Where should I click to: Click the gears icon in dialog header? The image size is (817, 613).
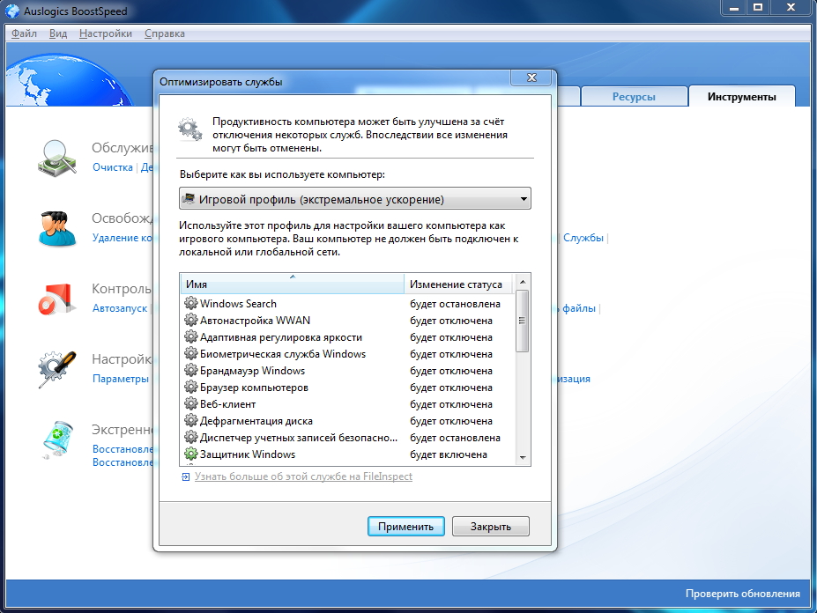(189, 129)
